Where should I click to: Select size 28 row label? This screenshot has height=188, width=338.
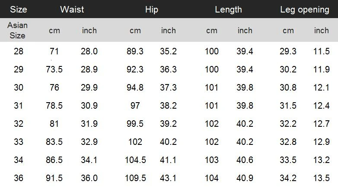[19, 51]
